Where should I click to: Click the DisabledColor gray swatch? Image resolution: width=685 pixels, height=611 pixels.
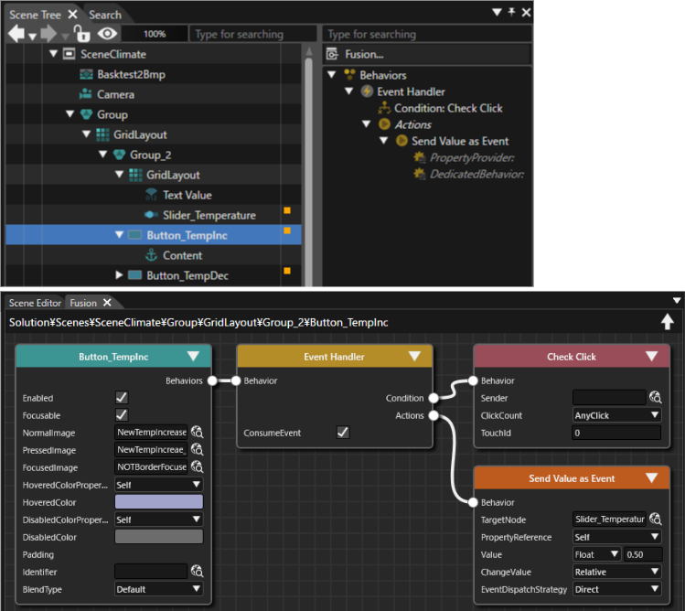coord(158,537)
